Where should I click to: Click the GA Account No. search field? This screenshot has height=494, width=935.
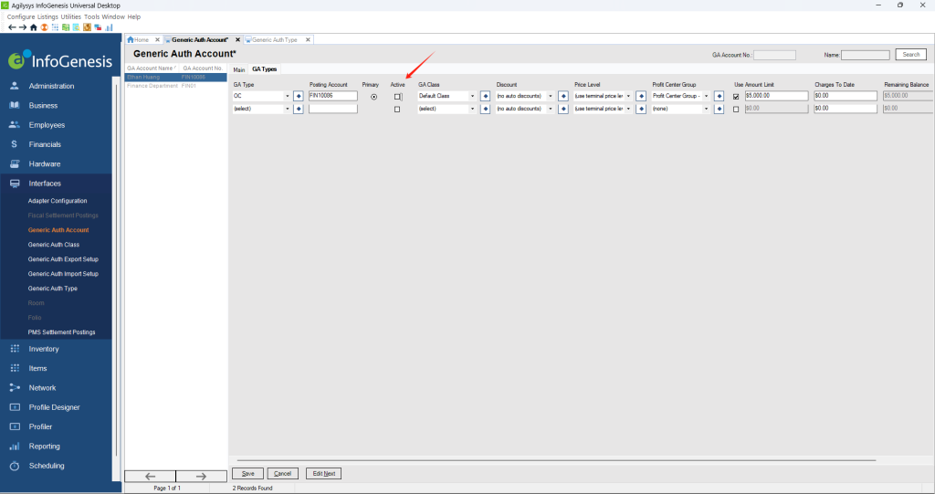click(774, 55)
